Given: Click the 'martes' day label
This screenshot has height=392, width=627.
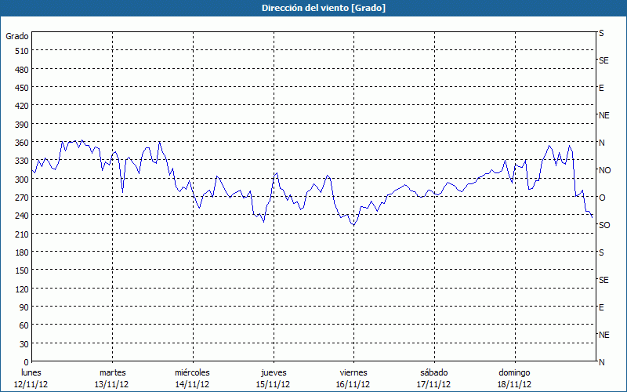Looking at the screenshot, I should (x=113, y=372).
